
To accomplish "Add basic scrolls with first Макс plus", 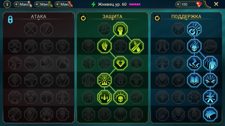I will click(x=16, y=4).
